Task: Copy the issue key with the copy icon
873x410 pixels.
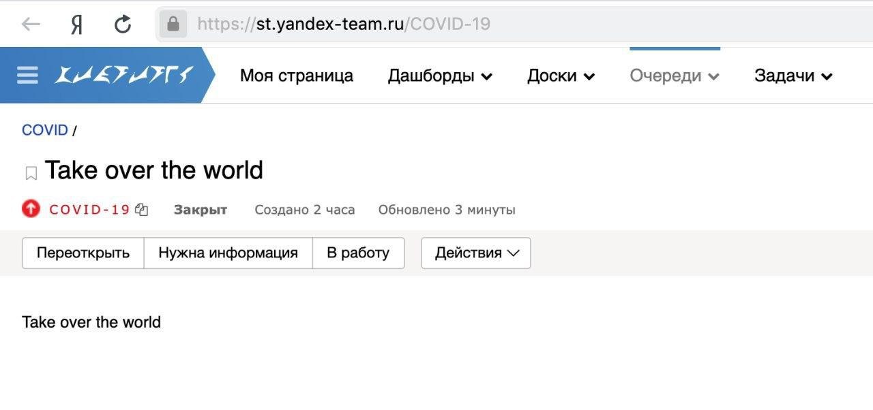Action: [141, 210]
